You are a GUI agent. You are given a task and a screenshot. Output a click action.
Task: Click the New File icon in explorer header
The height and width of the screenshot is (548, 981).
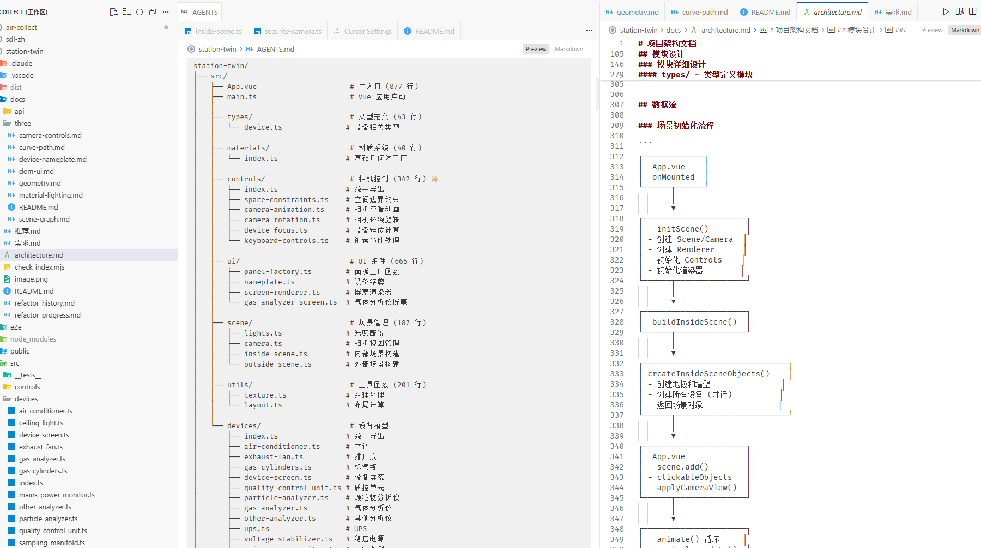pyautogui.click(x=113, y=12)
